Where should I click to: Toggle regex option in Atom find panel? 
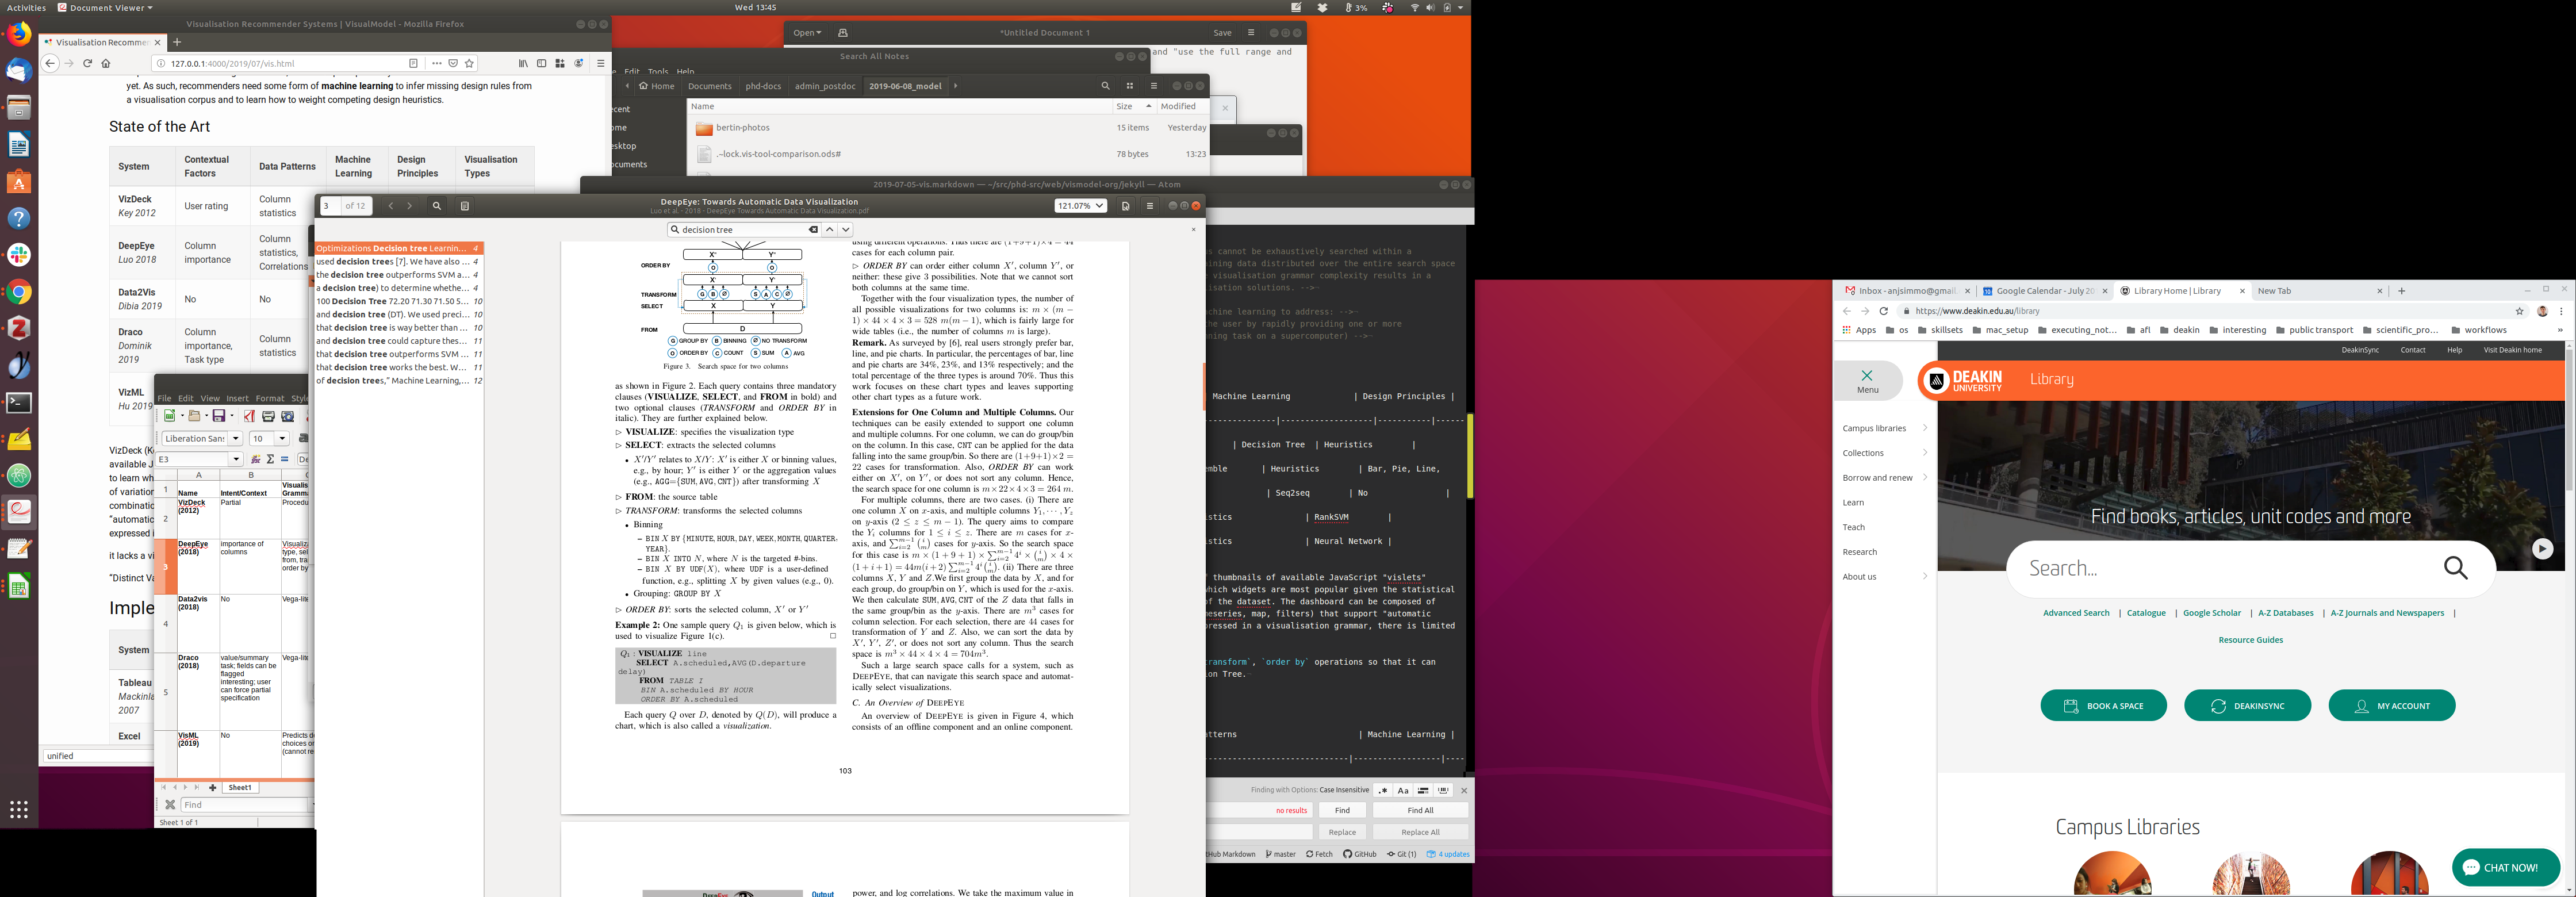pos(1382,790)
